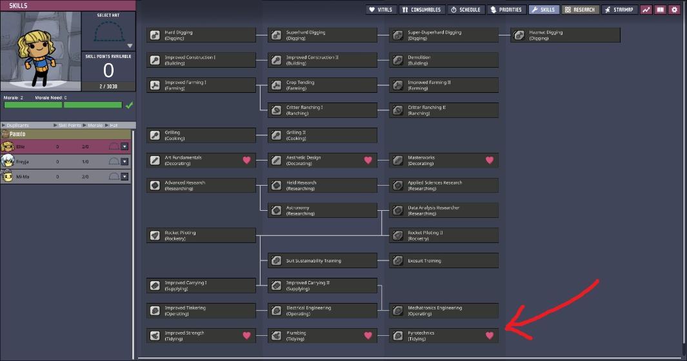This screenshot has height=361, width=687.
Task: Click the Demolition skill icon
Action: click(x=397, y=60)
